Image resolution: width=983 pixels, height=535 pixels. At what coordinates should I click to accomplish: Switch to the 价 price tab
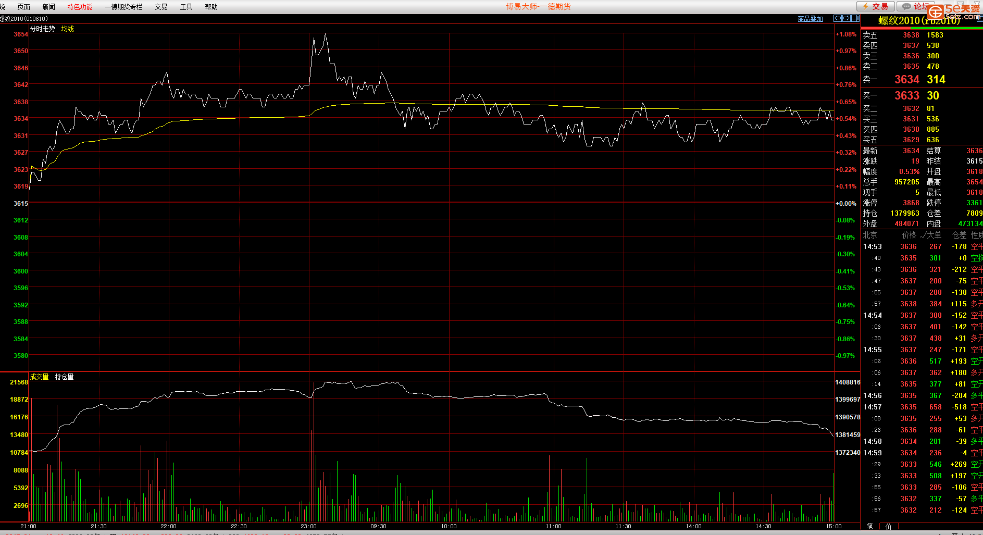tap(888, 526)
